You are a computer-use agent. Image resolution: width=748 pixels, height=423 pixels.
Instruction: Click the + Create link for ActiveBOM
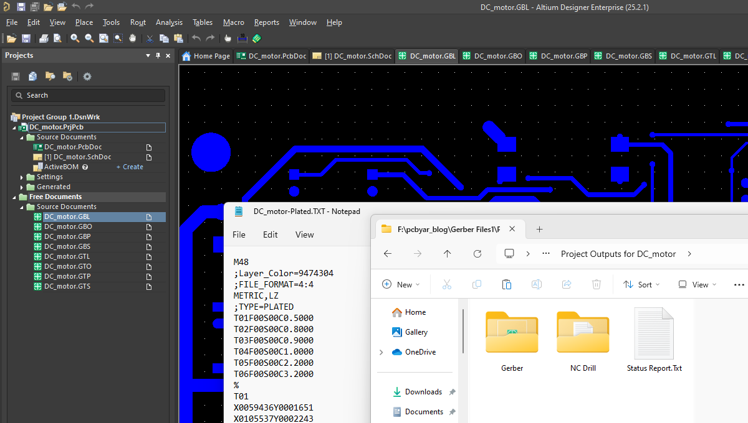tap(130, 167)
